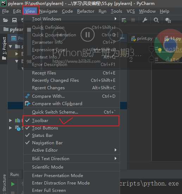Open the Window menu
Image resolution: width=182 pixels, height=194 pixels.
coord(147,11)
